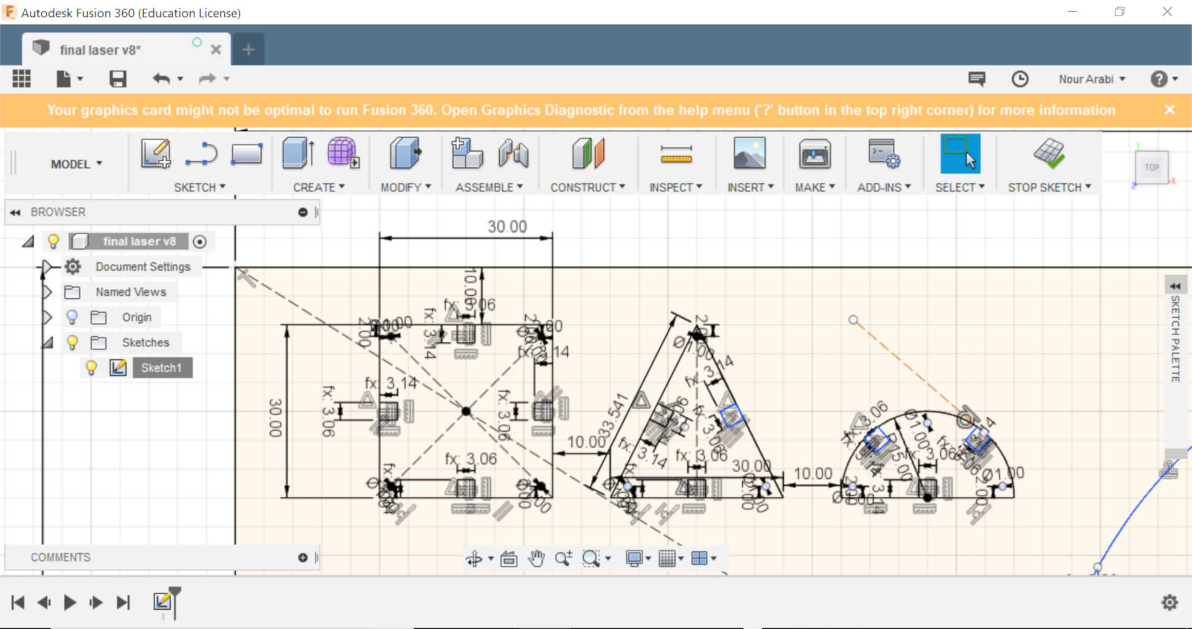
Task: Redo the last action
Action: point(207,78)
